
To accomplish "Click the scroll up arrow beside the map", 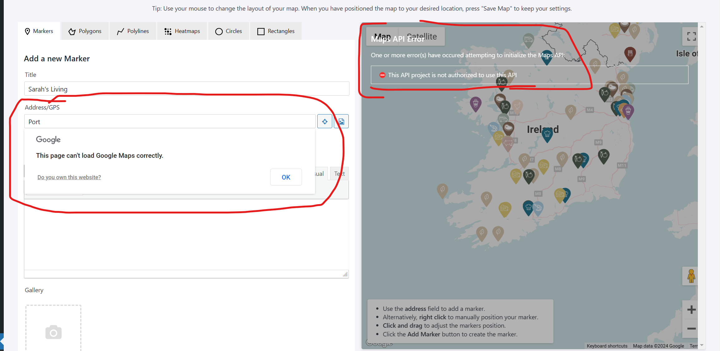I will (x=702, y=26).
